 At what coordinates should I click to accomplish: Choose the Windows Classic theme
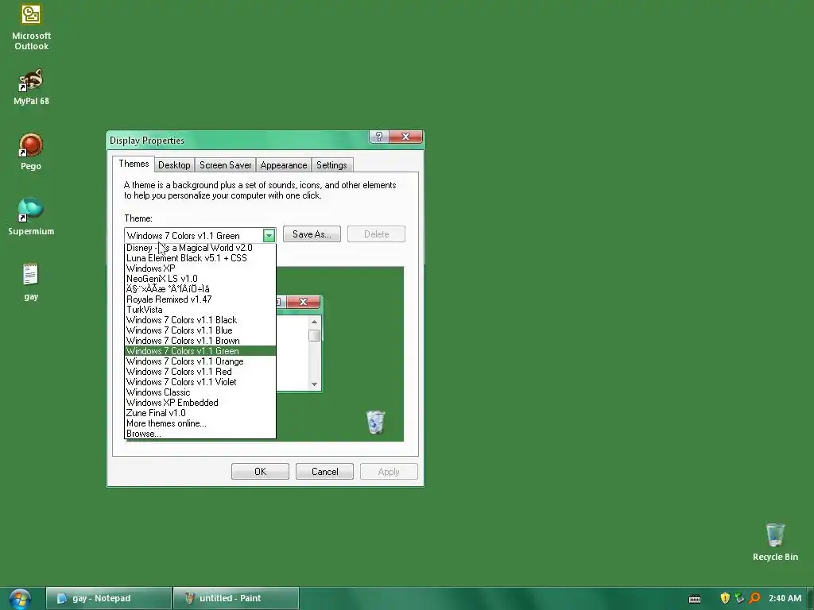click(200, 392)
